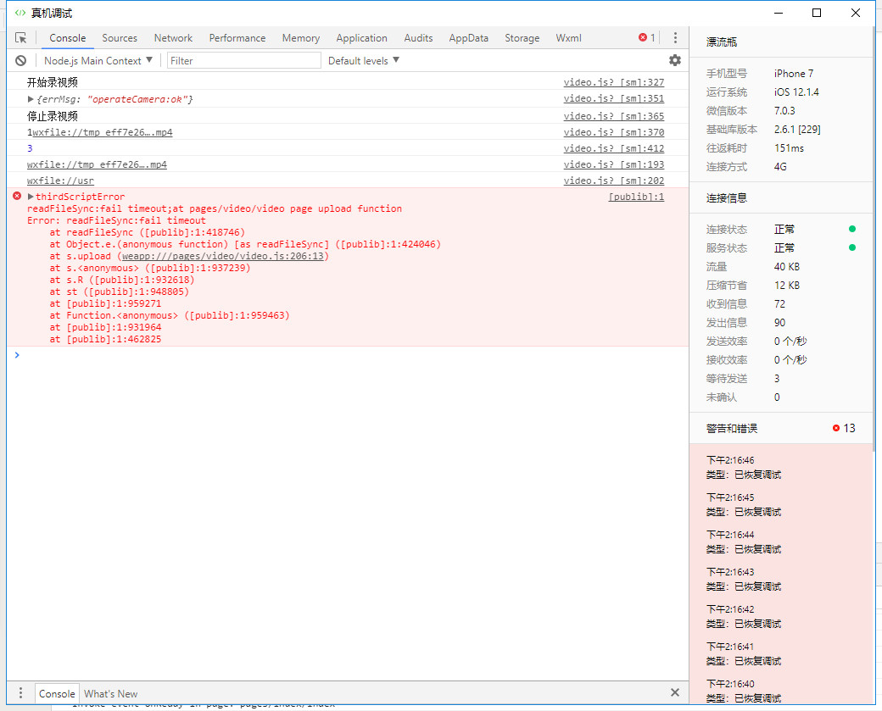The width and height of the screenshot is (882, 711).
Task: Switch to the AppData tab
Action: (x=468, y=38)
